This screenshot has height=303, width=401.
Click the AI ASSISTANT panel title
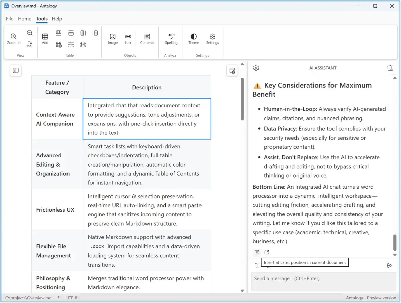323,68
